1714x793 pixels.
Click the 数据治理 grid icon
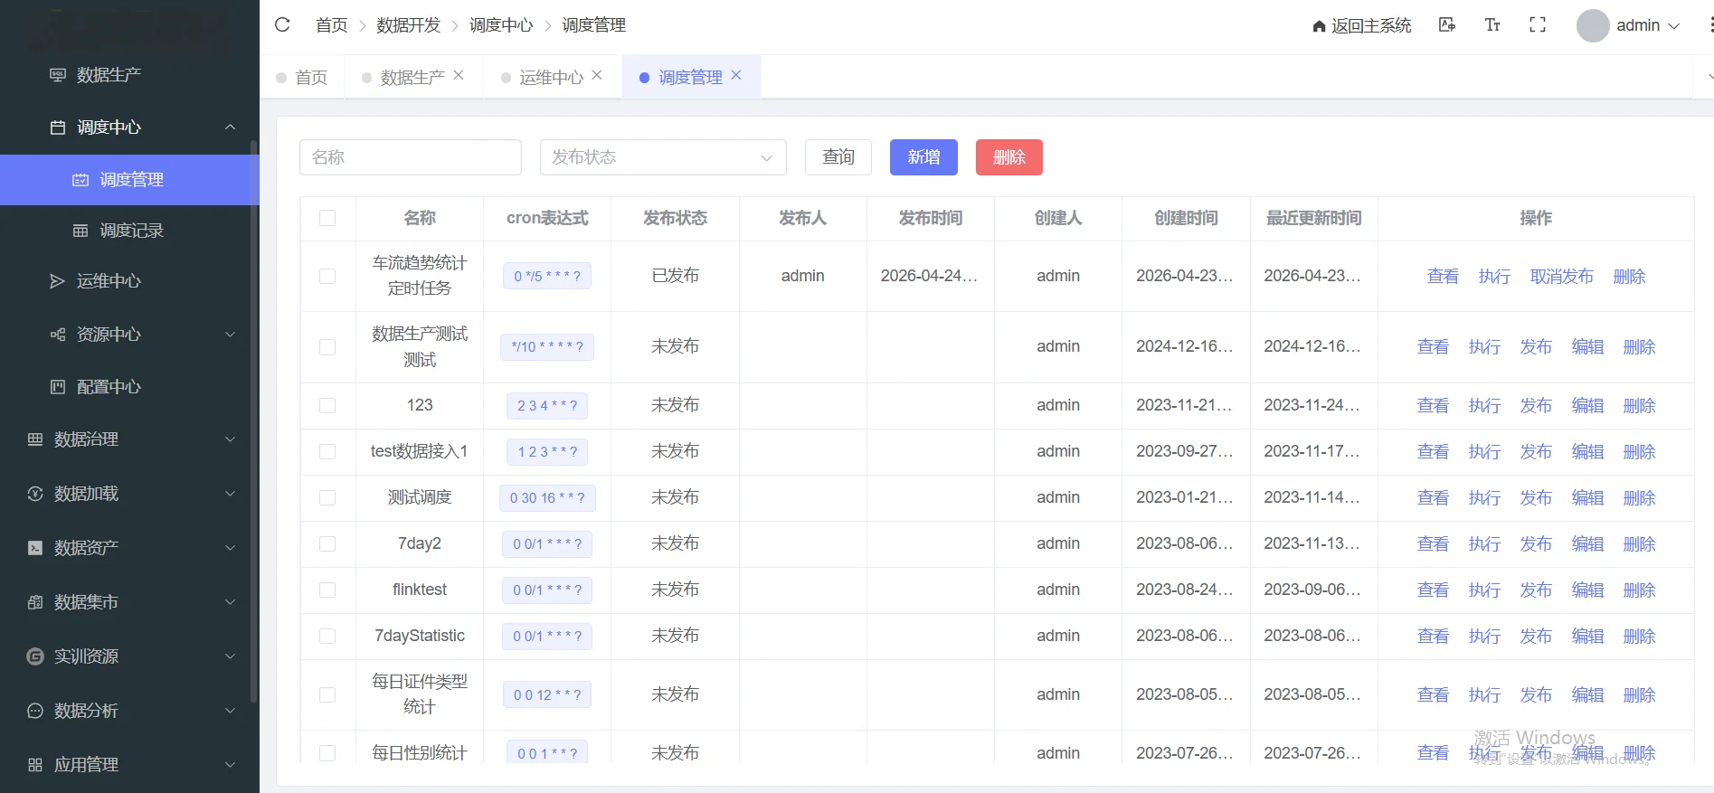(35, 439)
